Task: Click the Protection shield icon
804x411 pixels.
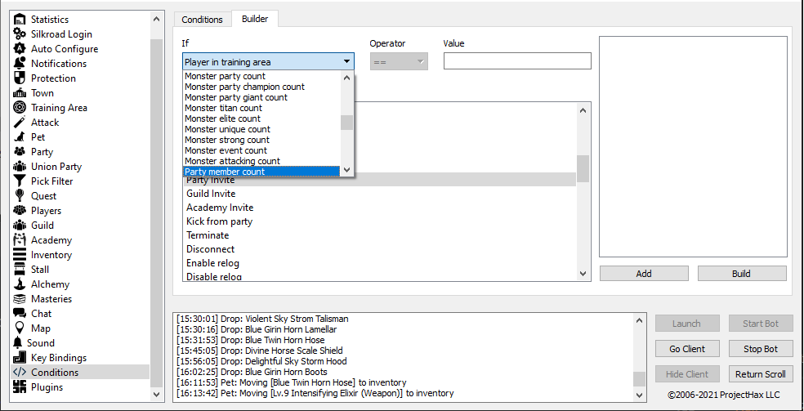Action: (x=20, y=78)
